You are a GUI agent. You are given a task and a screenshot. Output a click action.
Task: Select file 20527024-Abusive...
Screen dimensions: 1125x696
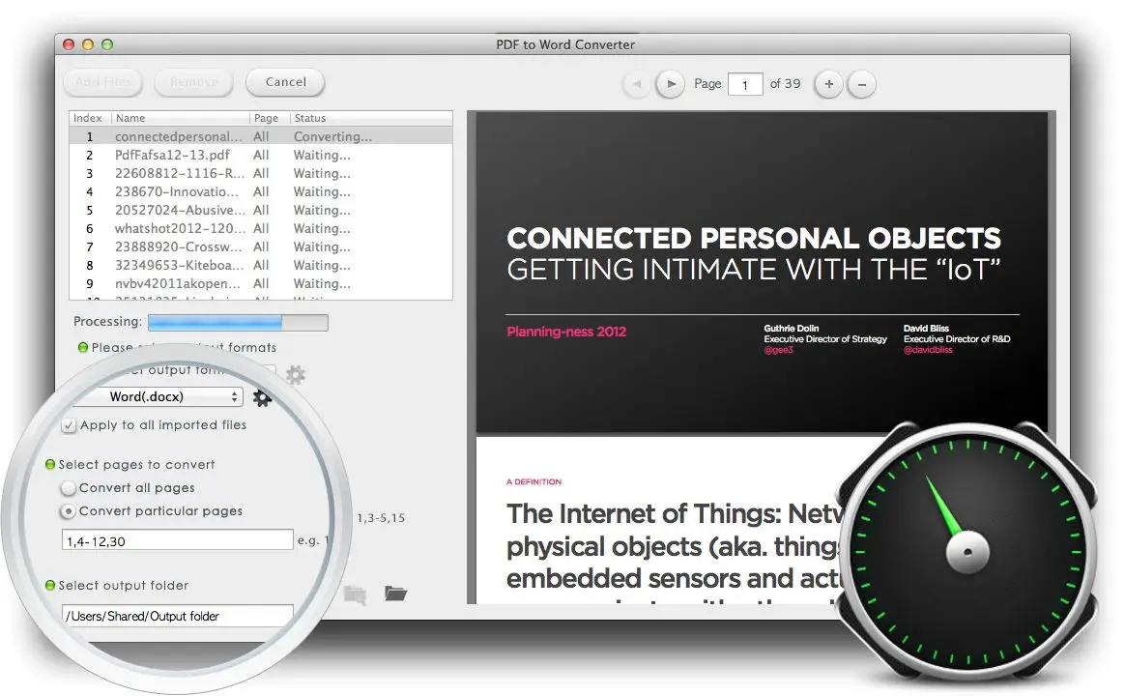coord(261,210)
